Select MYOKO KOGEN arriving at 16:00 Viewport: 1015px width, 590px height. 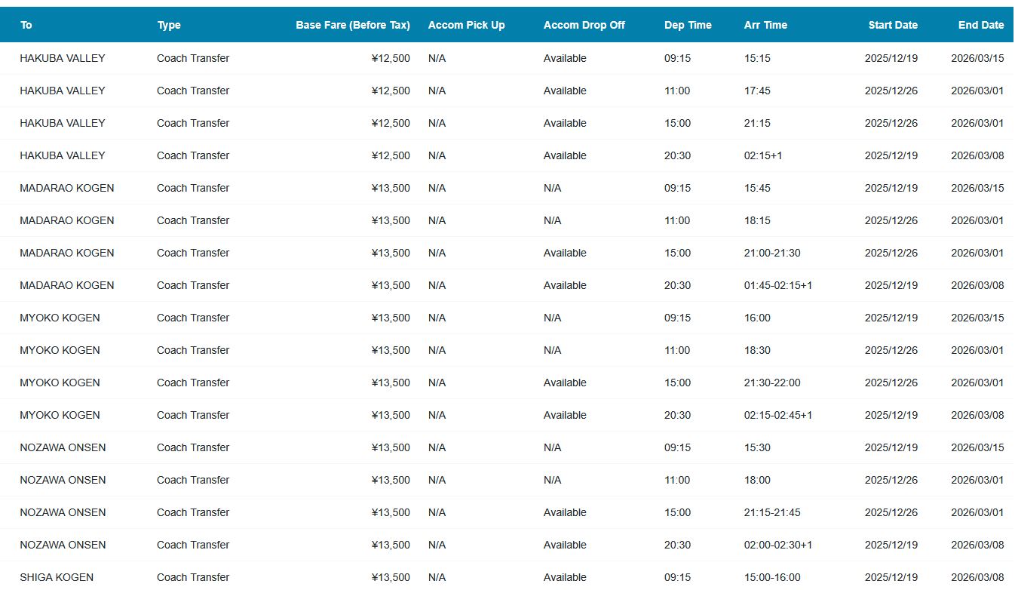[x=60, y=318]
